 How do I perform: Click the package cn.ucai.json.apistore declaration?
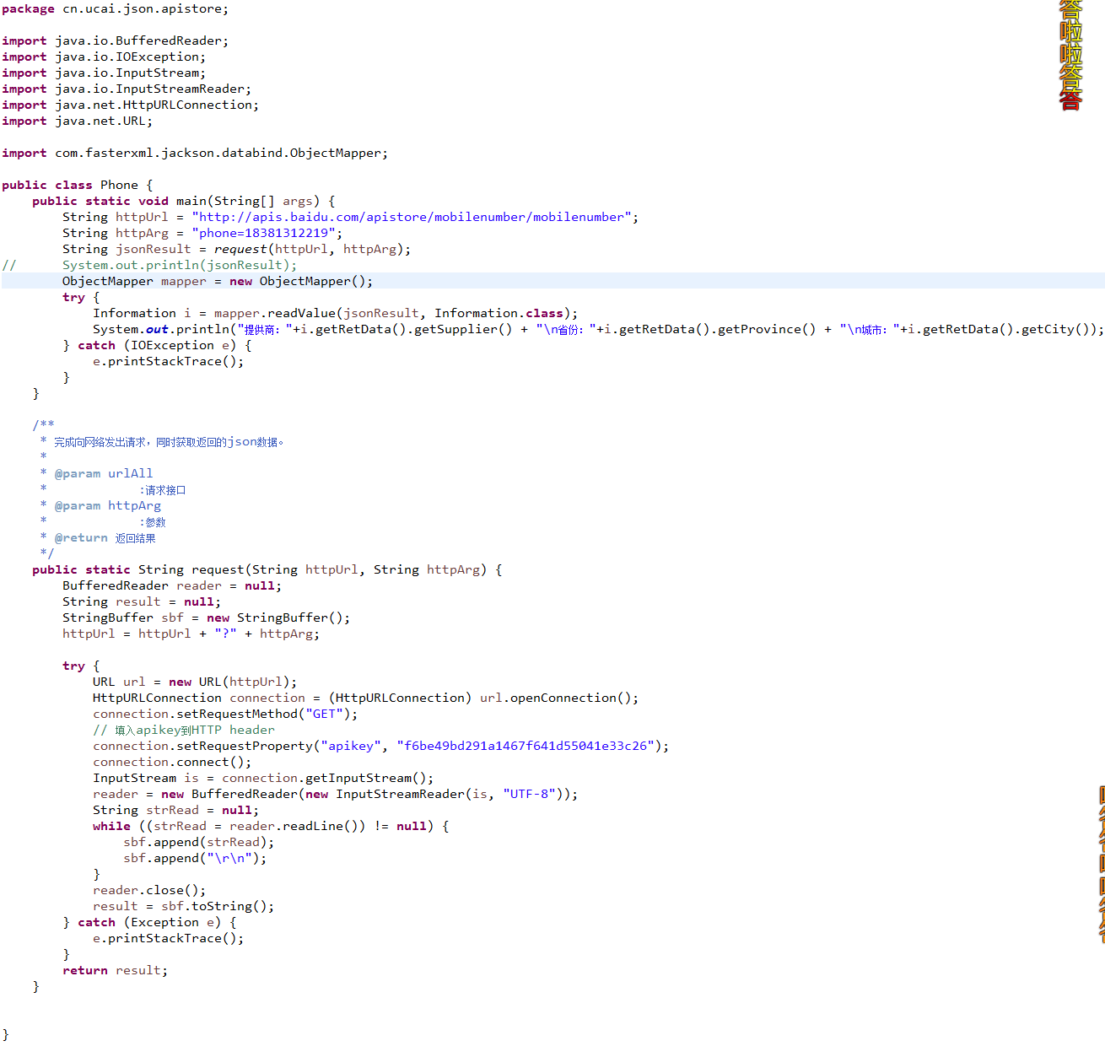[115, 8]
